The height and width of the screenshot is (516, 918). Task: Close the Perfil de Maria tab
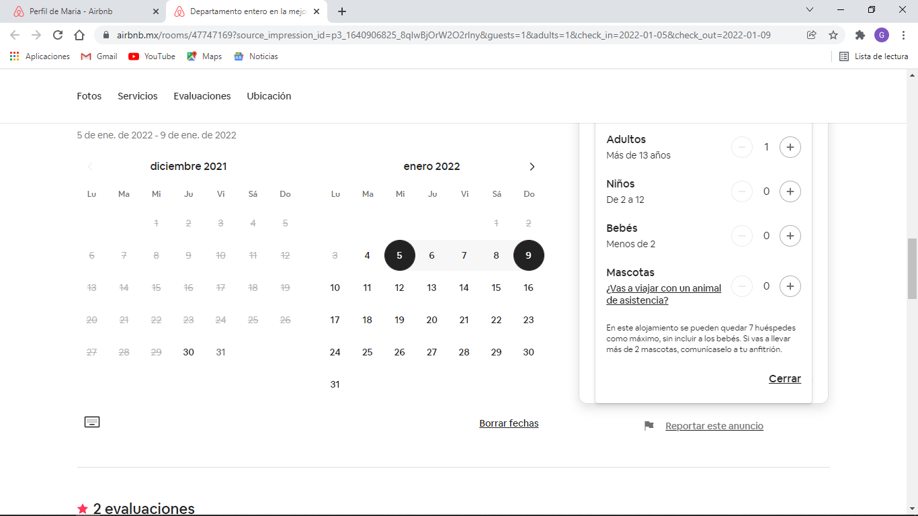pos(156,11)
